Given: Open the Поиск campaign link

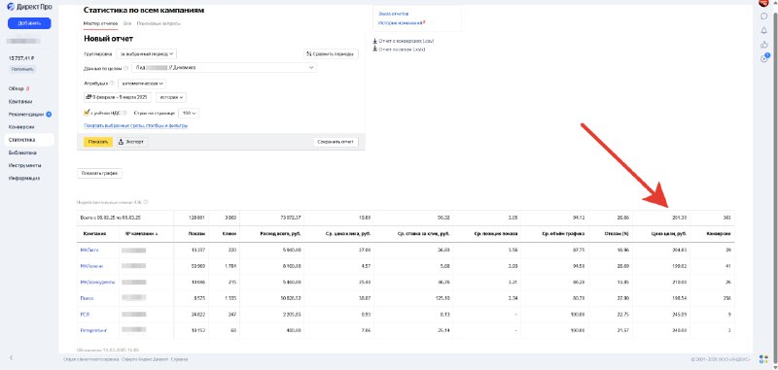Looking at the screenshot, I should pos(87,299).
